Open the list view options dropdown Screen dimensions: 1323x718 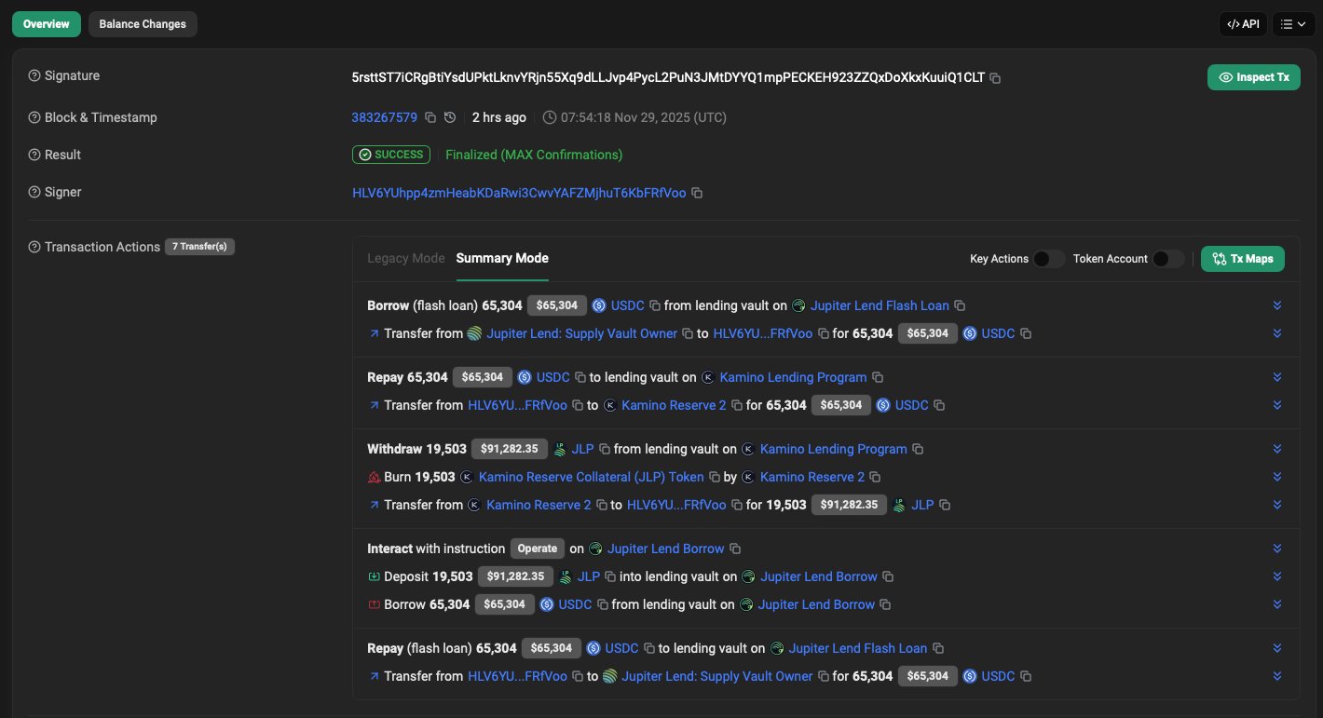pyautogui.click(x=1292, y=24)
